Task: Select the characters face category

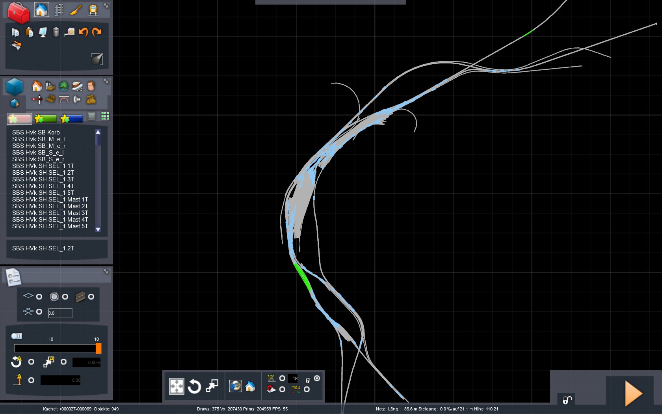Action: [x=91, y=86]
